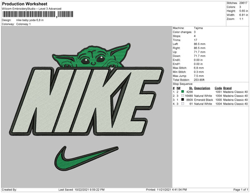
Task: Click the Stop Sequence heading
Action: pyautogui.click(x=183, y=84)
